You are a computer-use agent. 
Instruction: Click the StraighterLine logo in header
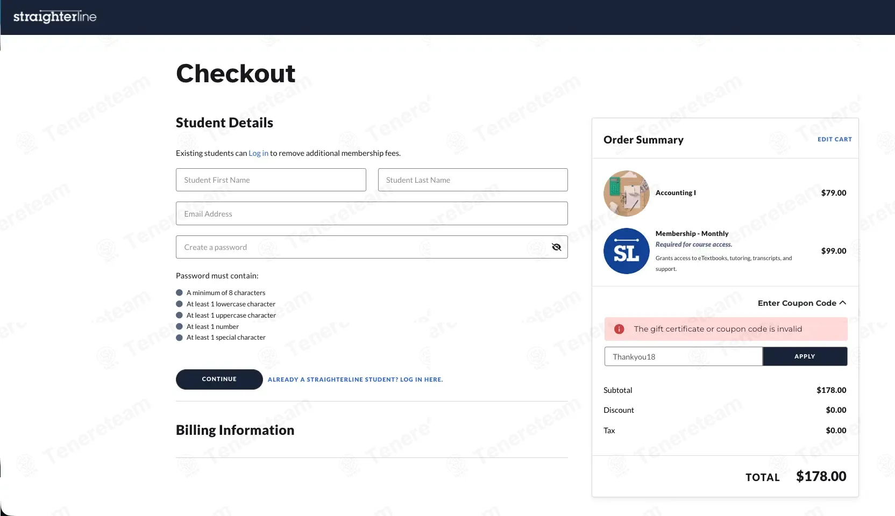[x=55, y=17]
